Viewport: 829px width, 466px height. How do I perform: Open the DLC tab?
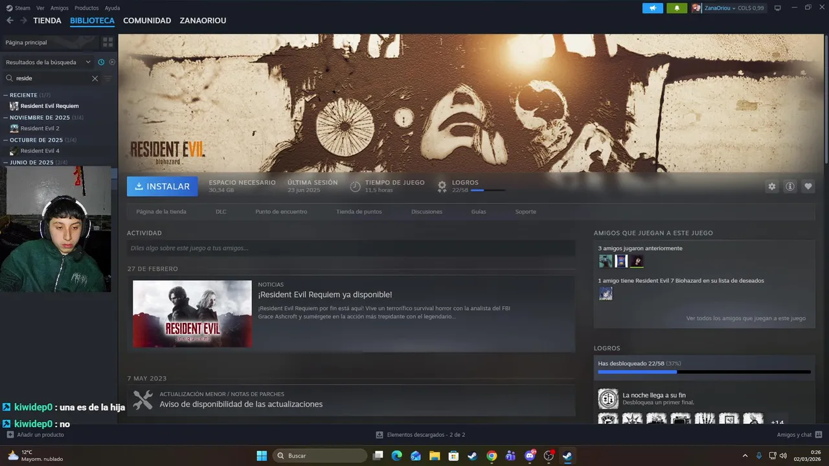(221, 212)
